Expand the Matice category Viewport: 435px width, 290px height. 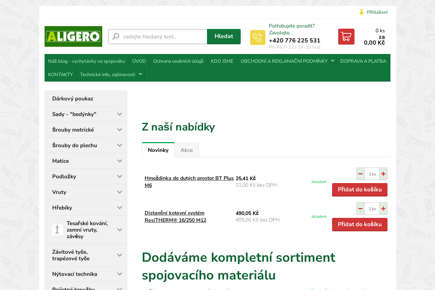coord(120,161)
